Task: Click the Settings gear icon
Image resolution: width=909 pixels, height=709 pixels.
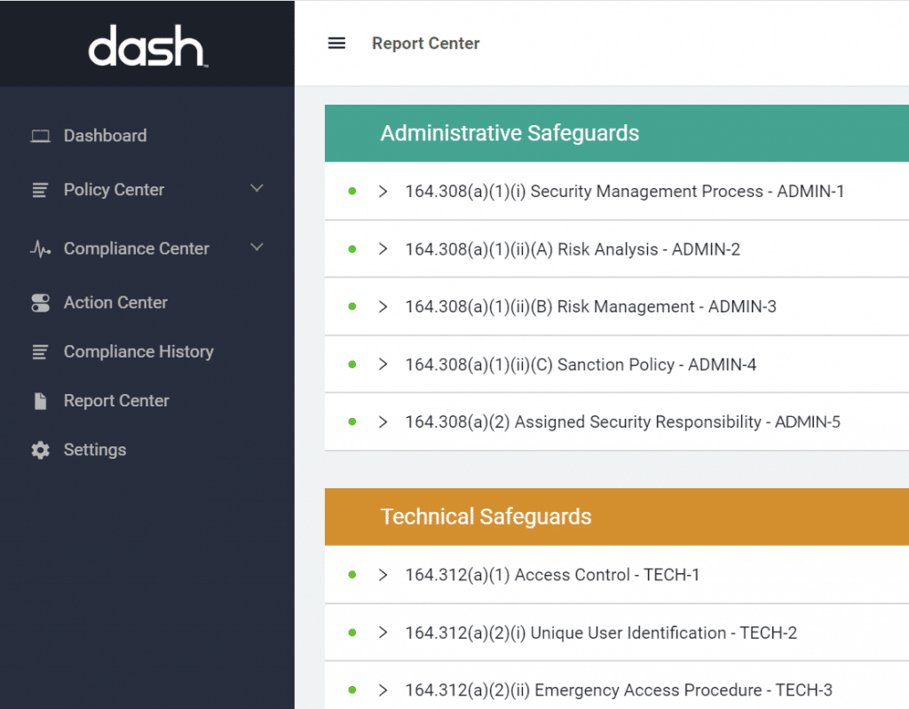Action: (x=40, y=450)
